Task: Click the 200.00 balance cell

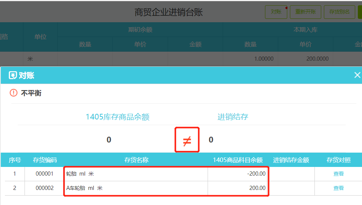Action: tap(238, 188)
